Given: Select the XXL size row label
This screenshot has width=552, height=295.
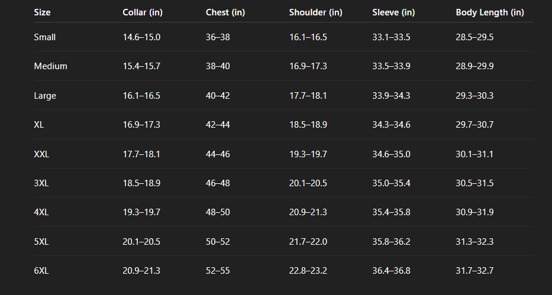Looking at the screenshot, I should (41, 154).
